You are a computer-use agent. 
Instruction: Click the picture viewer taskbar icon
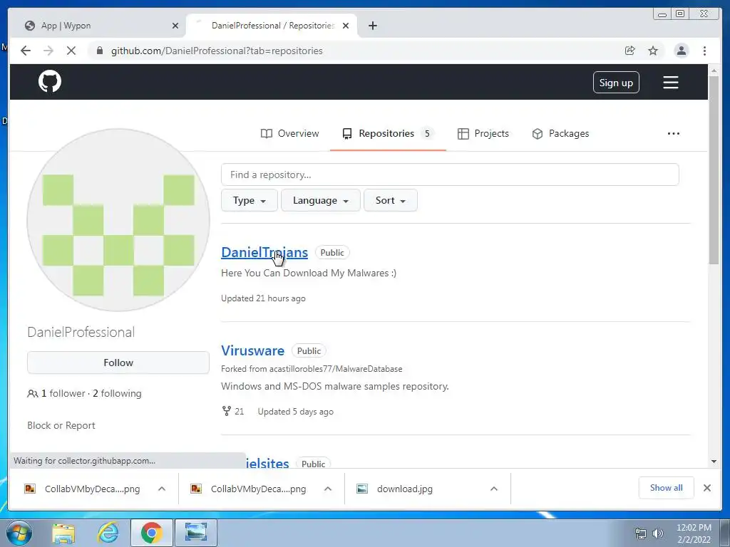[x=196, y=533]
